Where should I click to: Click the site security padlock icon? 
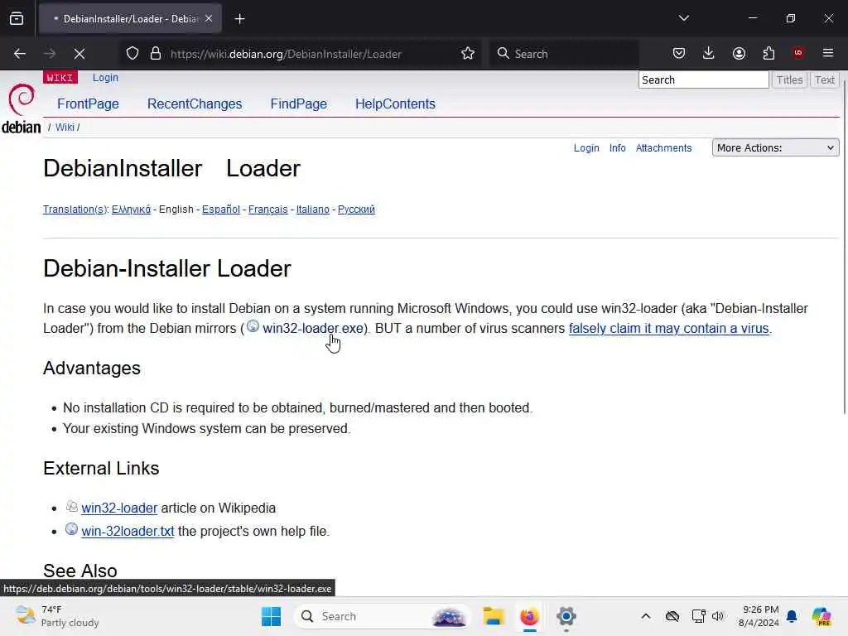(x=156, y=54)
